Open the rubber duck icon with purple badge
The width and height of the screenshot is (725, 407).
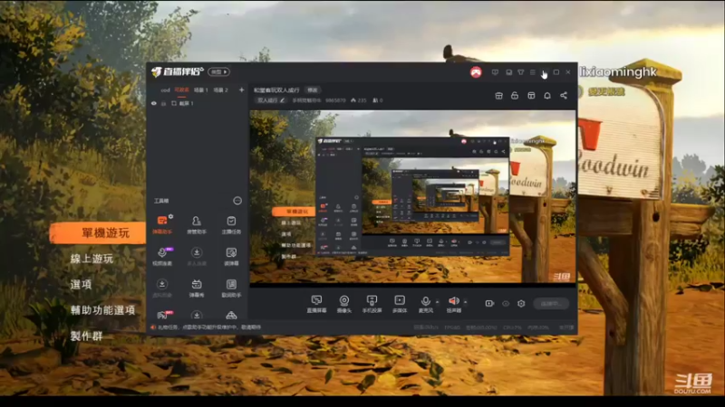(x=162, y=256)
